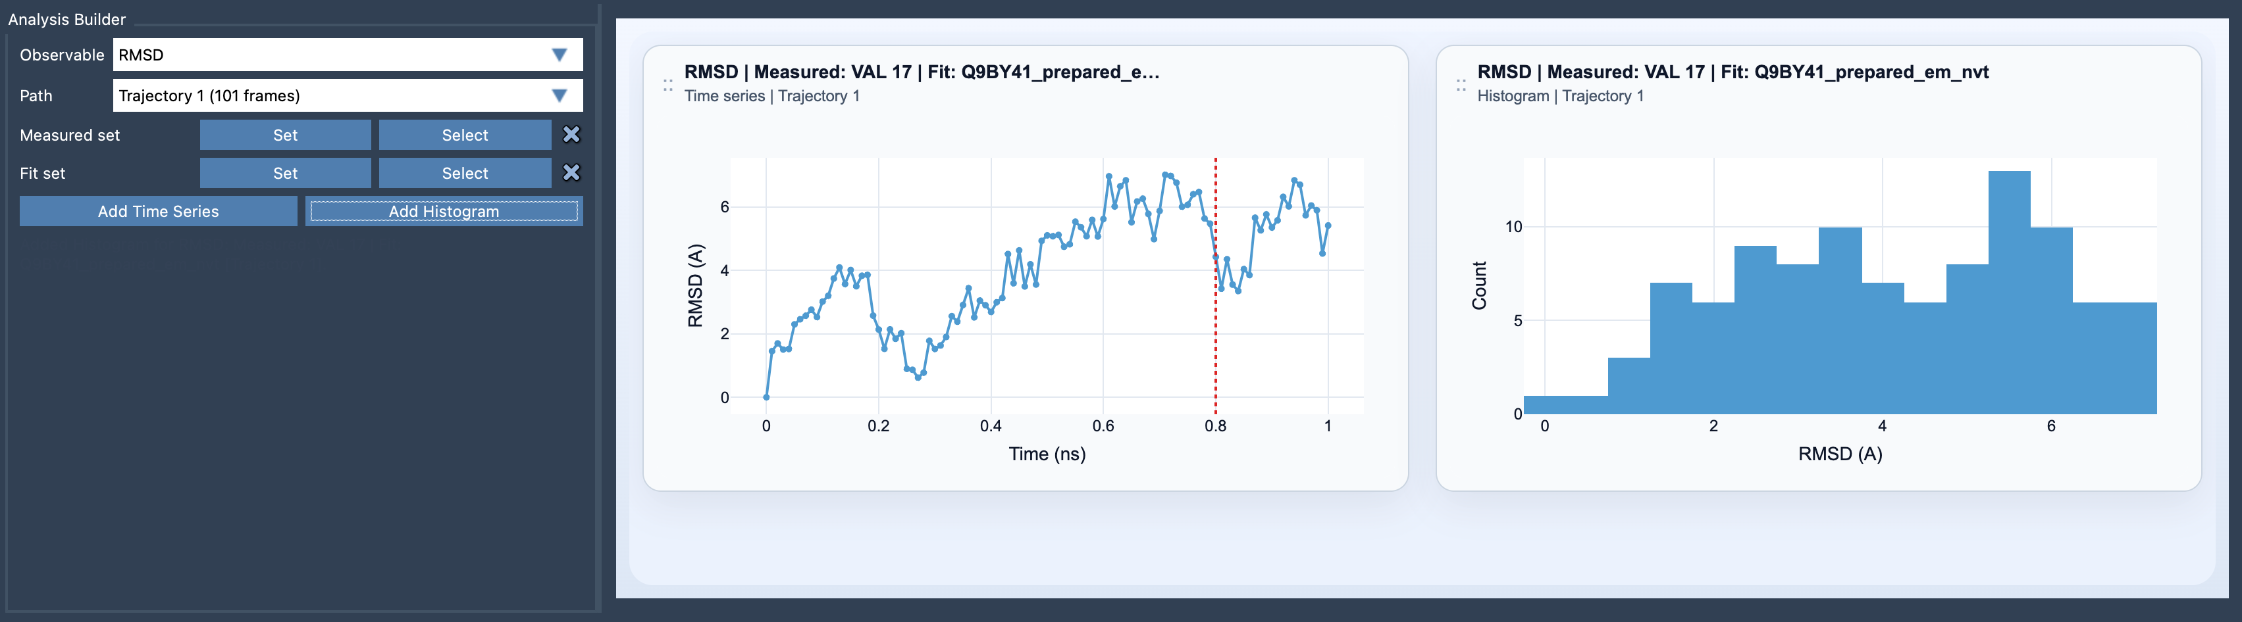Click Set for the Measured set

click(x=284, y=135)
